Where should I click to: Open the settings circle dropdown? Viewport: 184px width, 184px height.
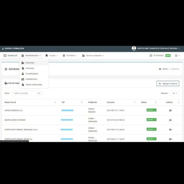(x=177, y=55)
